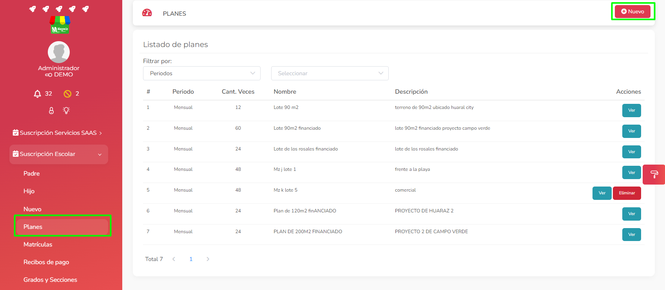
Task: View PLAN DE 200M2 FINANCIADO
Action: (x=632, y=235)
